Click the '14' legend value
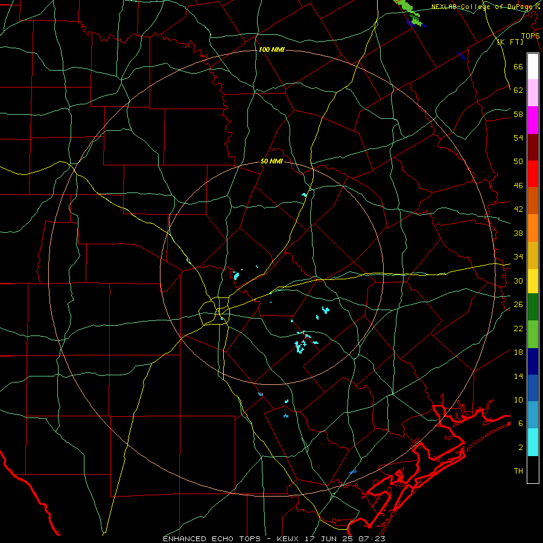 [518, 376]
